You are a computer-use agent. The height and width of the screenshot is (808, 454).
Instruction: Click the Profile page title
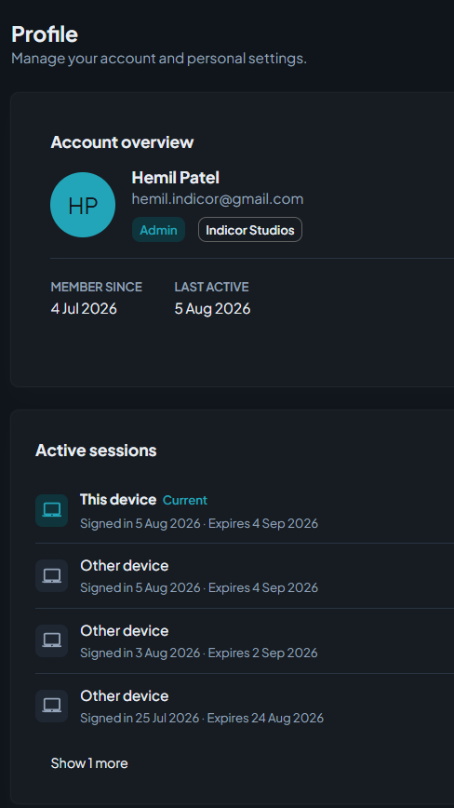pos(45,34)
